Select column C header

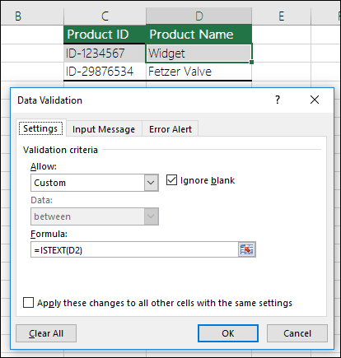tap(105, 16)
